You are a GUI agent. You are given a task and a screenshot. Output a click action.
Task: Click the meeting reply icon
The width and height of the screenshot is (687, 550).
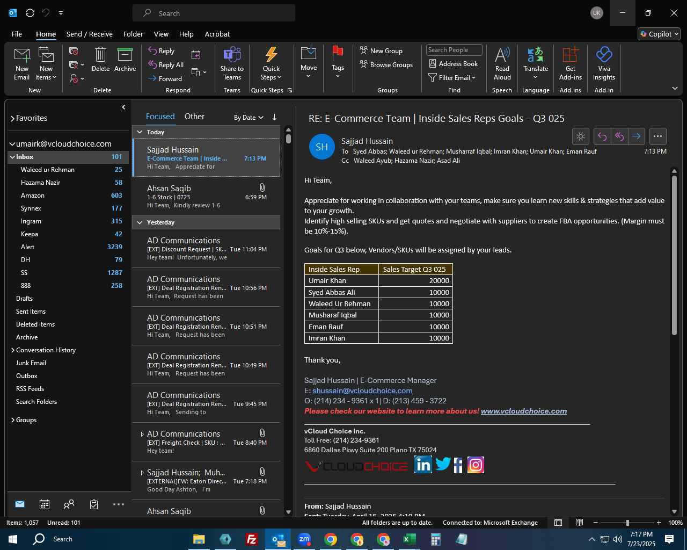(196, 55)
